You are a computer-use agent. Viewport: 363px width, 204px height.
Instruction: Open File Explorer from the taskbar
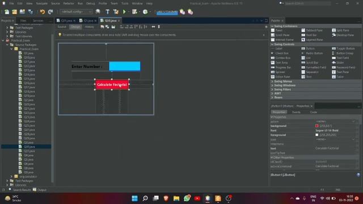click(176, 198)
